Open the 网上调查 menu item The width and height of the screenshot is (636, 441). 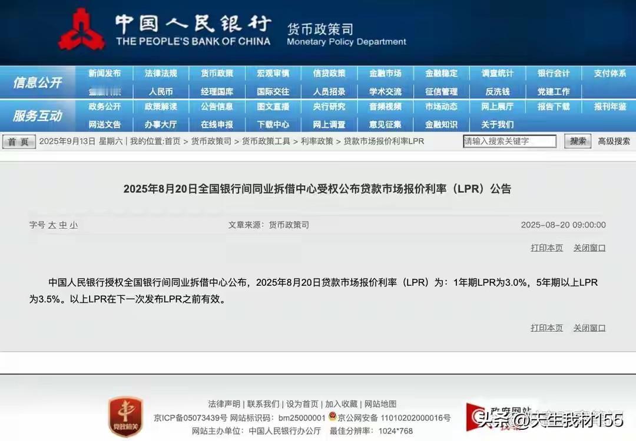pyautogui.click(x=329, y=124)
